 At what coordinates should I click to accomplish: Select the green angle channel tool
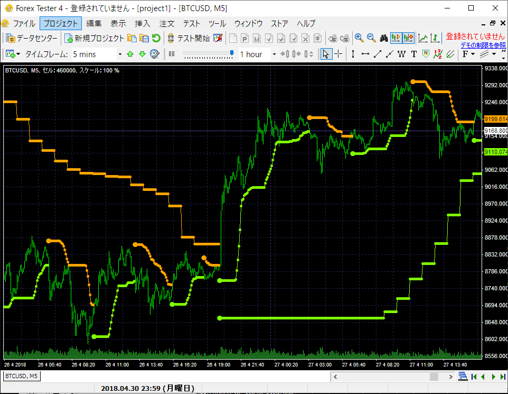tap(450, 54)
